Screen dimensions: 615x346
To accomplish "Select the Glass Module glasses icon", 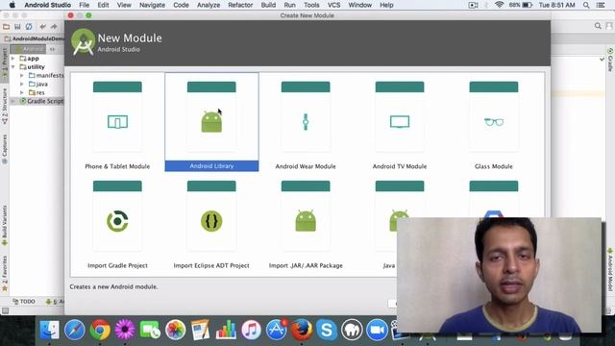I will [x=494, y=122].
